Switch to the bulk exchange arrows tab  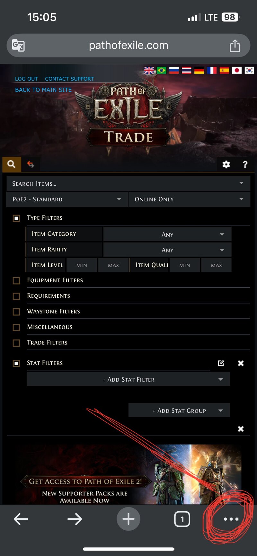coord(31,164)
